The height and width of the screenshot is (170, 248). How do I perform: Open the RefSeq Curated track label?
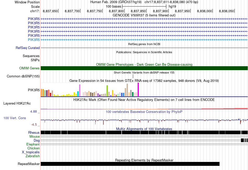point(28,48)
